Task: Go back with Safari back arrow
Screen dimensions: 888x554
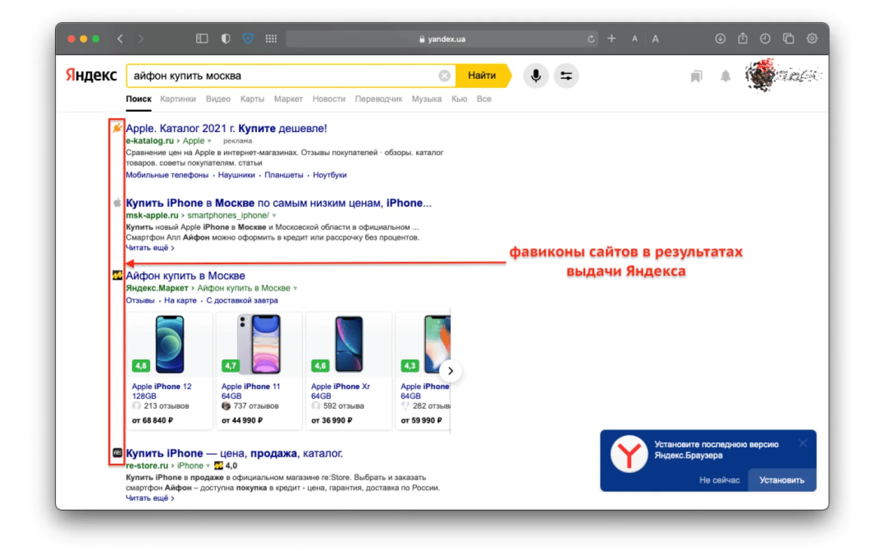Action: pyautogui.click(x=121, y=39)
